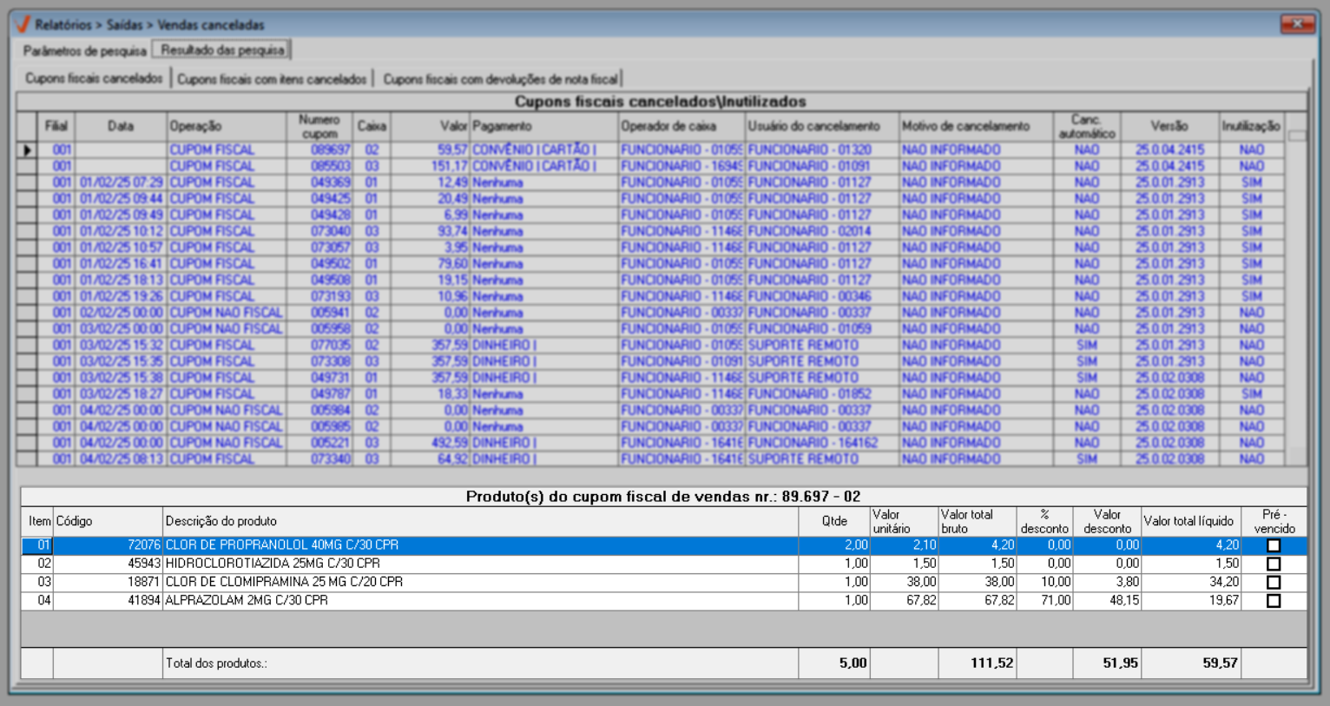Select coupon 005941 CUPOM NAO FISCAL row
1330x706 pixels.
click(331, 313)
